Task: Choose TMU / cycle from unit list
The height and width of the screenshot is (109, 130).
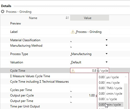Action: (x=111, y=88)
